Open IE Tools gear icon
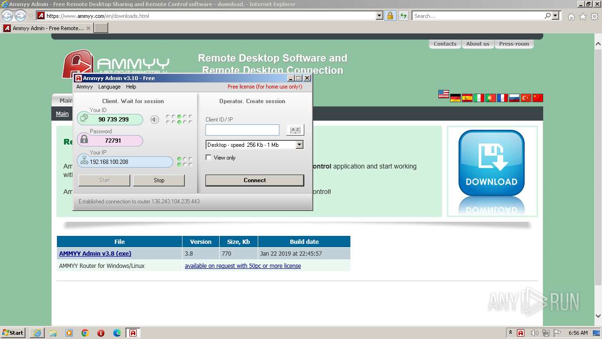 pyautogui.click(x=594, y=16)
